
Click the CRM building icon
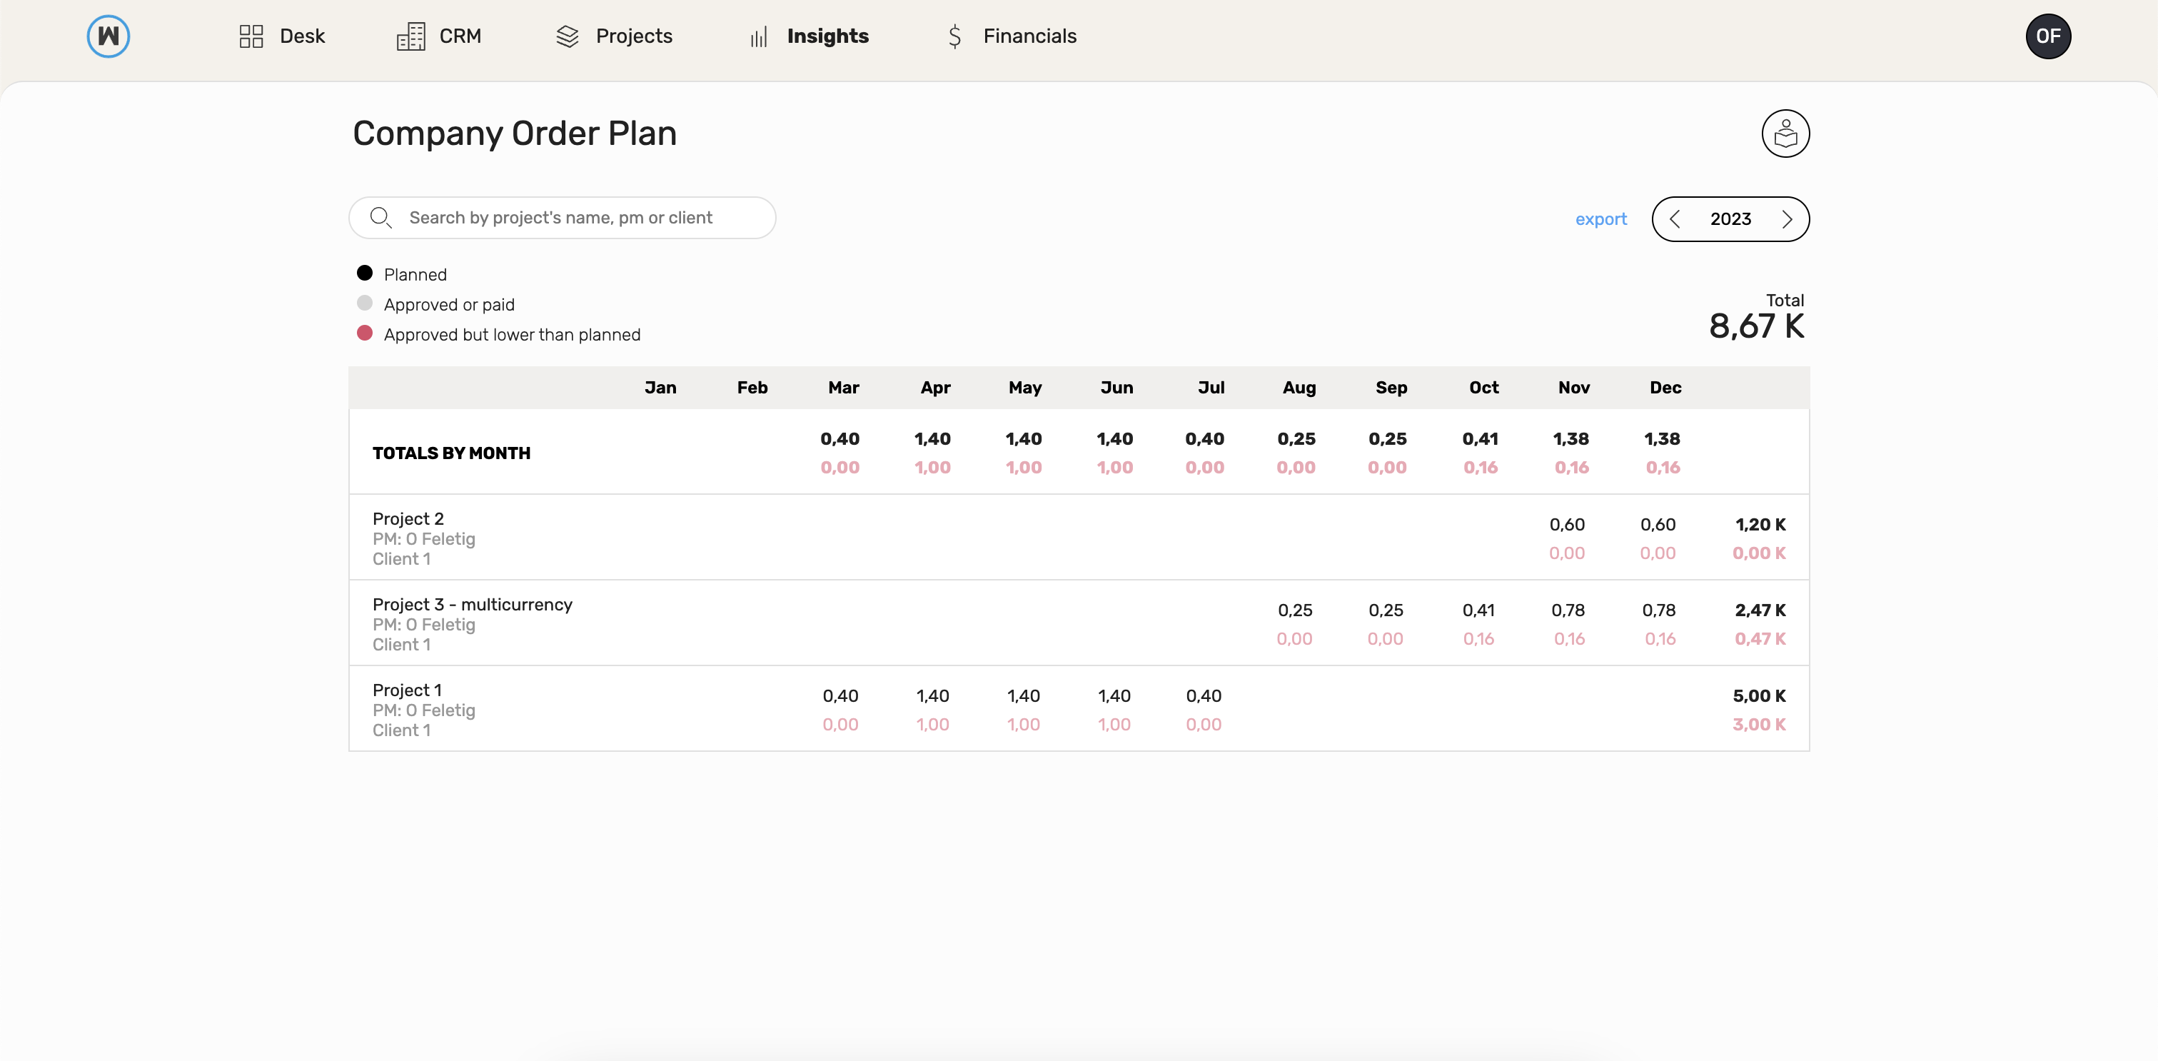click(x=410, y=36)
